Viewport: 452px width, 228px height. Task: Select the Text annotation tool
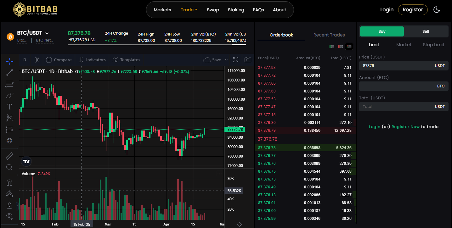click(x=9, y=107)
